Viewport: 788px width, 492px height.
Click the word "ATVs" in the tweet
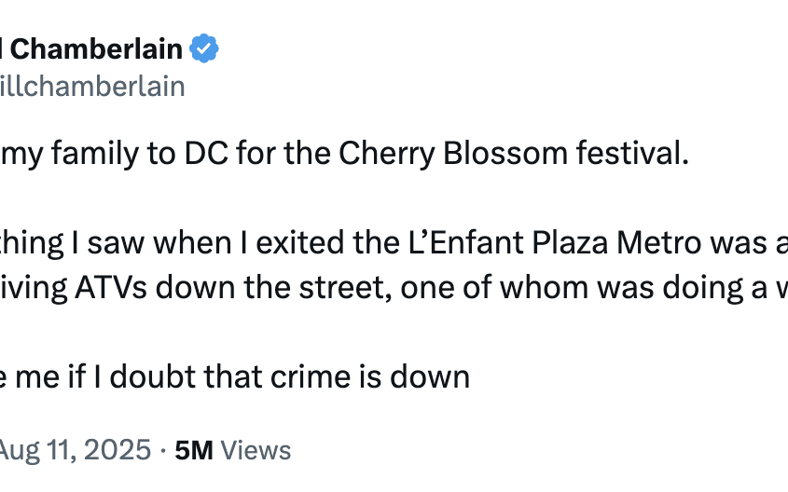111,288
